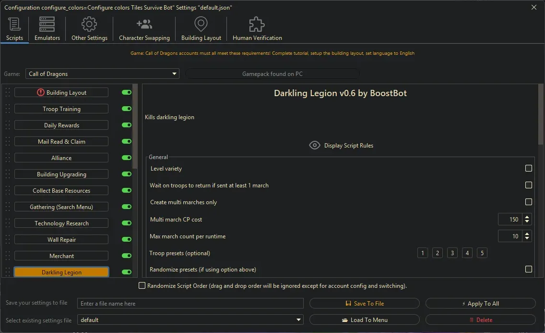Image resolution: width=545 pixels, height=333 pixels.
Task: Select the Troop Training script entry
Action: click(x=61, y=109)
